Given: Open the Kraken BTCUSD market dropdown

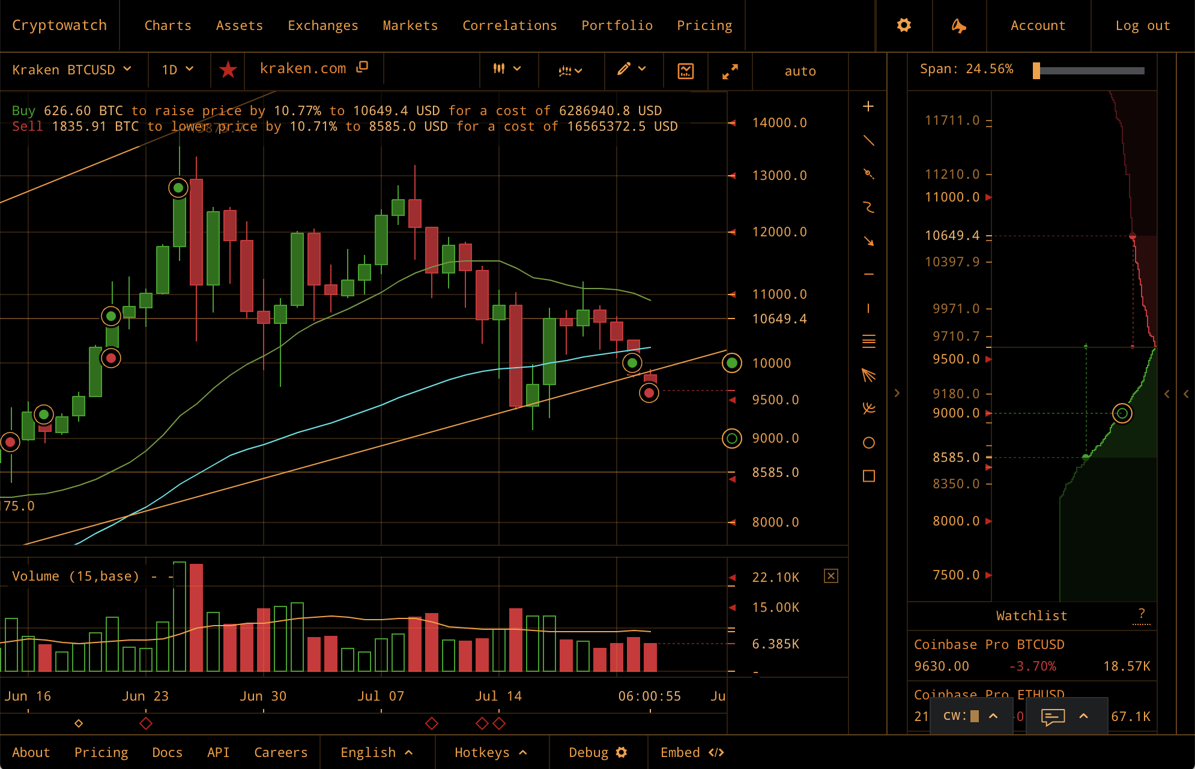Looking at the screenshot, I should (71, 70).
